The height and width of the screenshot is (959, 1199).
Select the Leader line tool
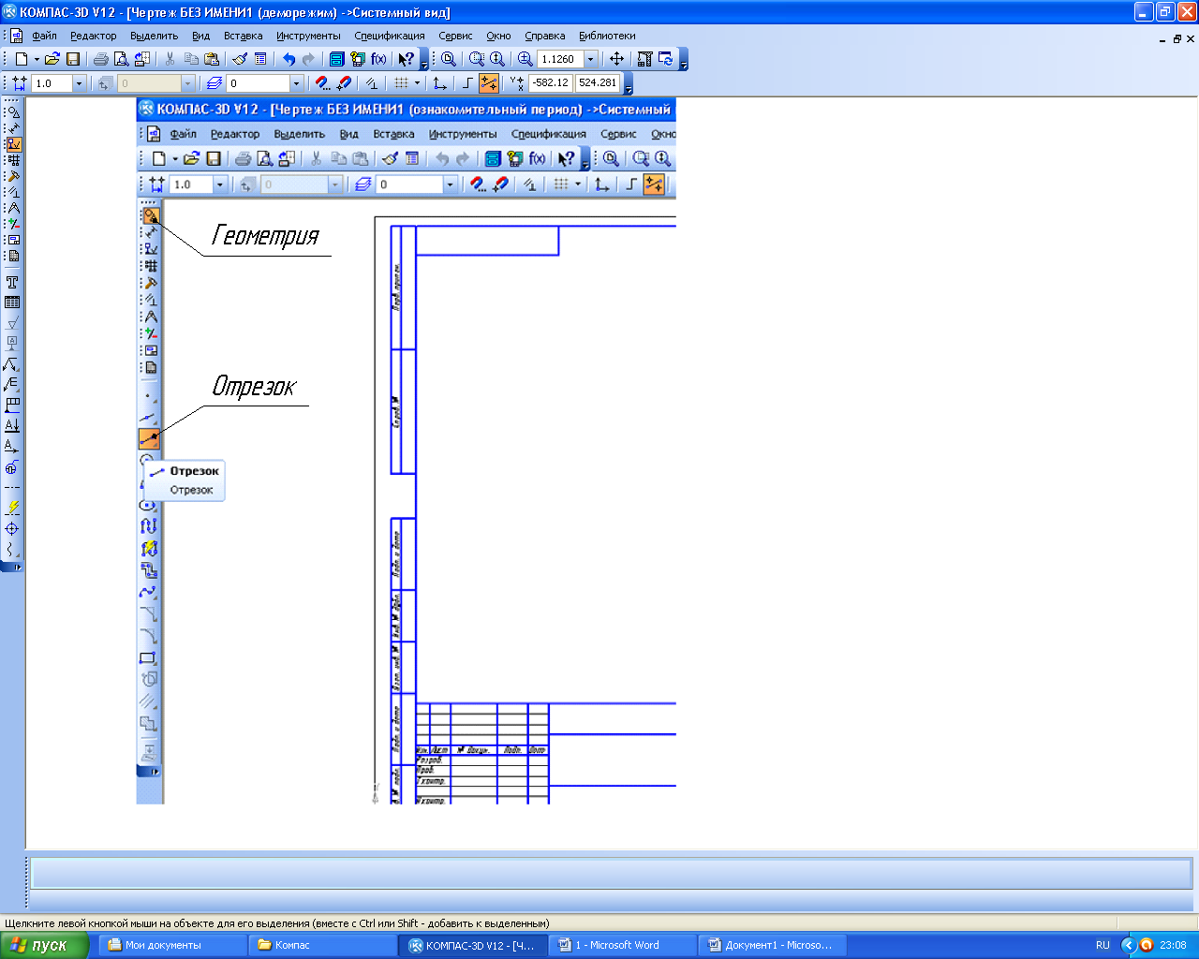(12, 364)
